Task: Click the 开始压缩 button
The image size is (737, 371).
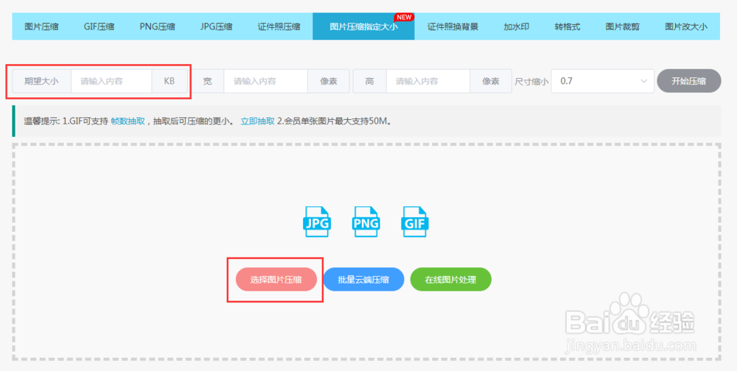Action: 688,81
